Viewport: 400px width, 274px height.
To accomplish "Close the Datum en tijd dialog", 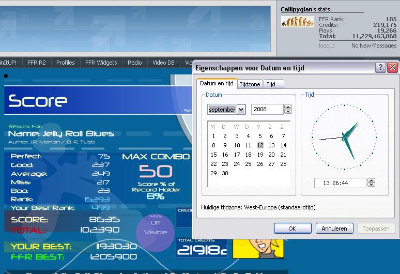I will coord(392,68).
